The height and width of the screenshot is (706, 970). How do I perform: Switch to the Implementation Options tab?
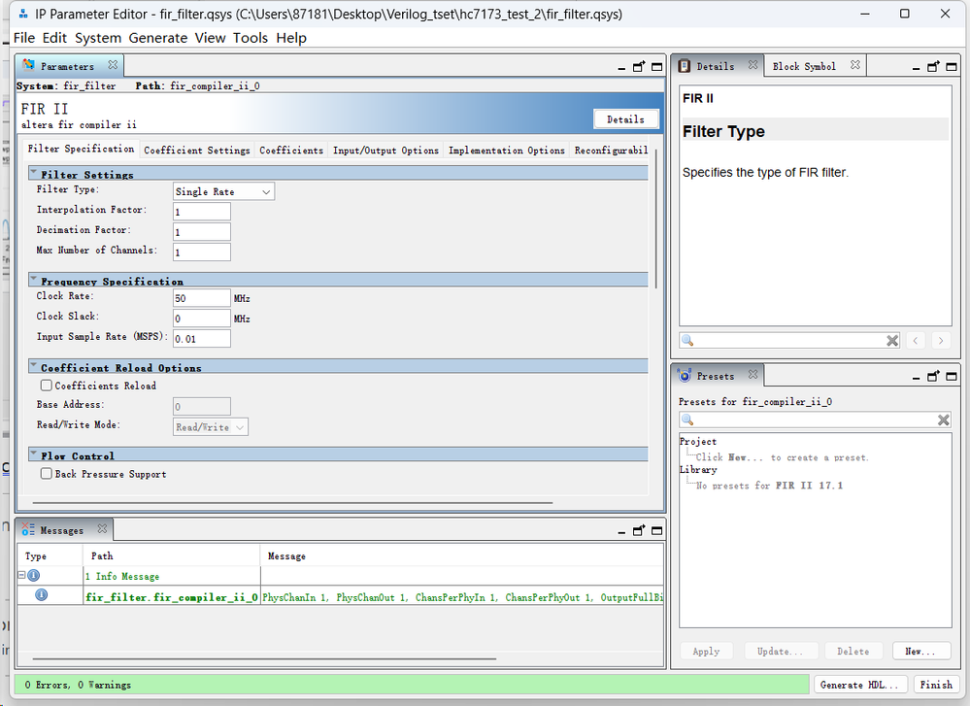point(507,151)
